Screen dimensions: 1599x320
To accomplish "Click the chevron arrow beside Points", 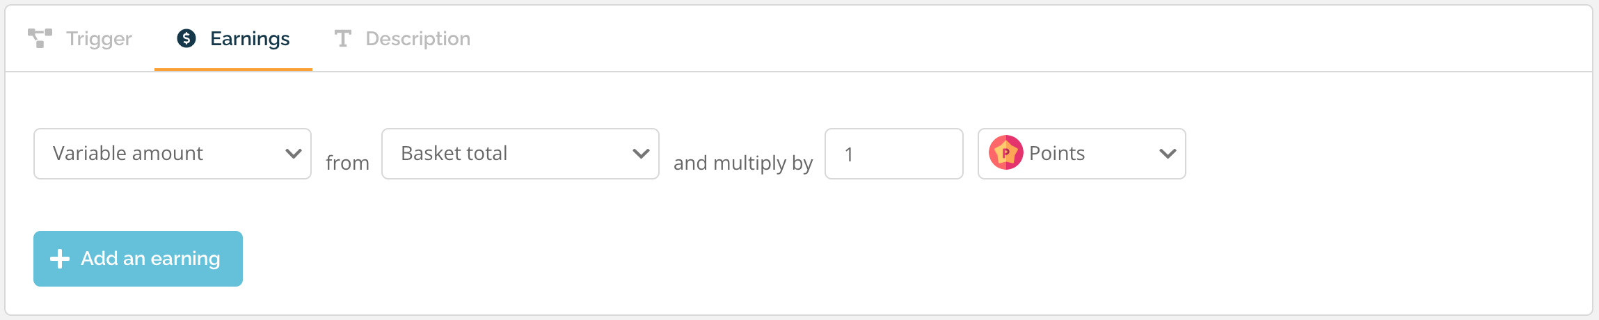I will [x=1168, y=154].
